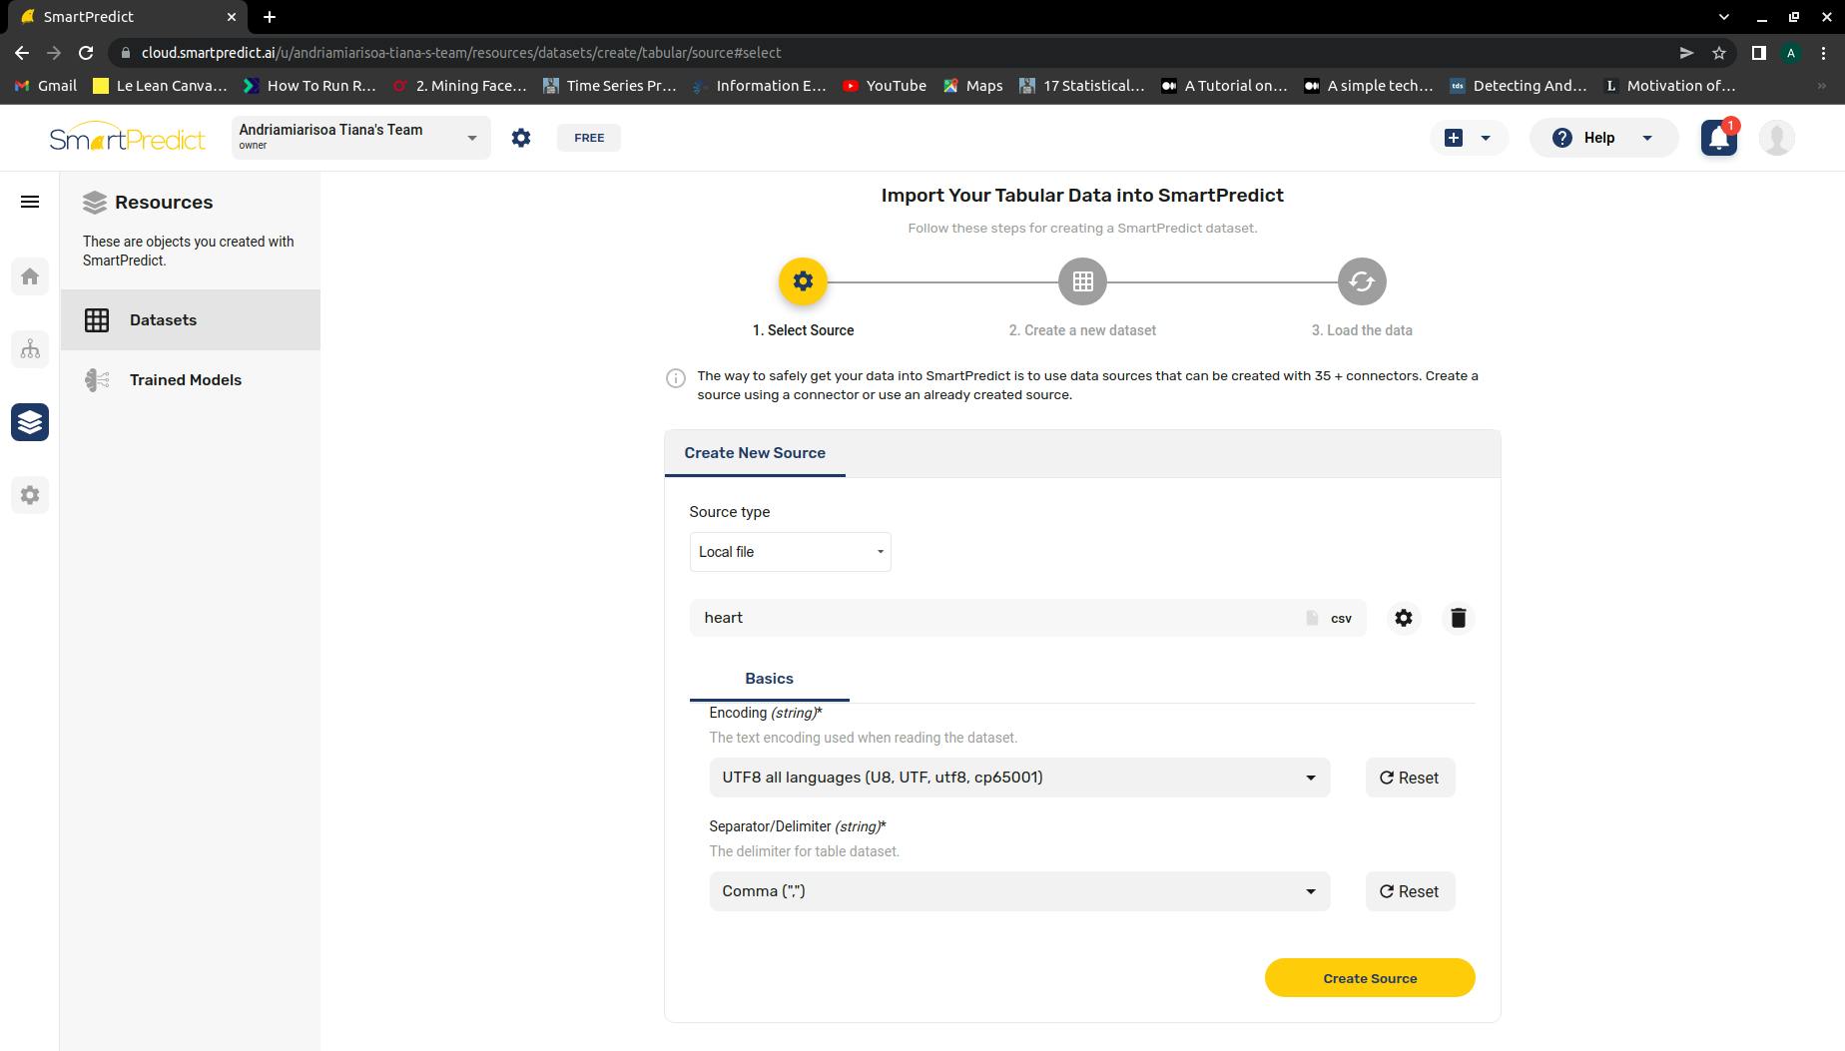The image size is (1845, 1051).
Task: Reload the page with browser refresh
Action: coord(86,53)
